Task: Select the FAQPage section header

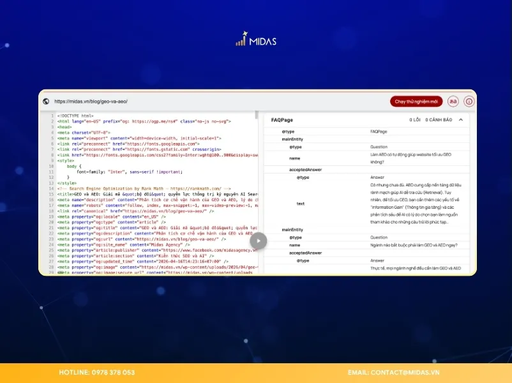Action: point(282,119)
